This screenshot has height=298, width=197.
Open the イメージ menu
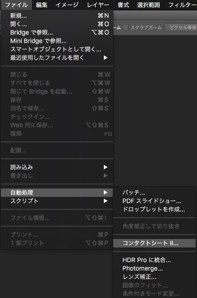(x=67, y=5)
